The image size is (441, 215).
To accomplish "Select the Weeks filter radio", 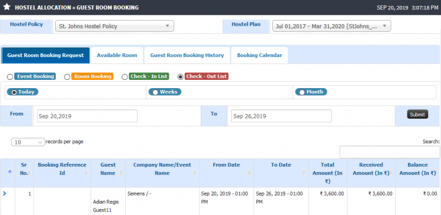I will pyautogui.click(x=155, y=92).
